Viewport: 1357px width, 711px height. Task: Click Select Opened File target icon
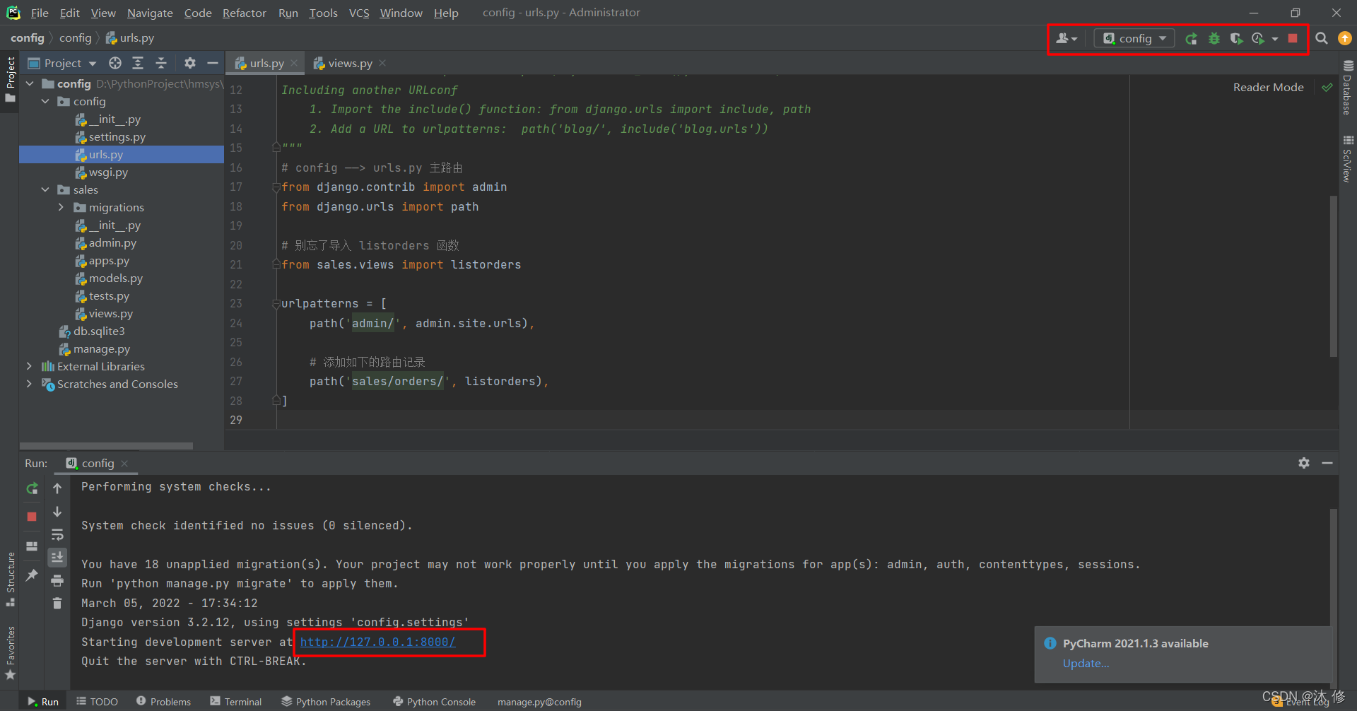click(114, 64)
